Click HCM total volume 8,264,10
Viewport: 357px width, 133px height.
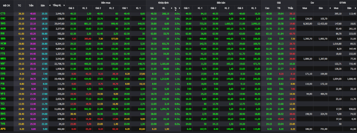(60, 43)
